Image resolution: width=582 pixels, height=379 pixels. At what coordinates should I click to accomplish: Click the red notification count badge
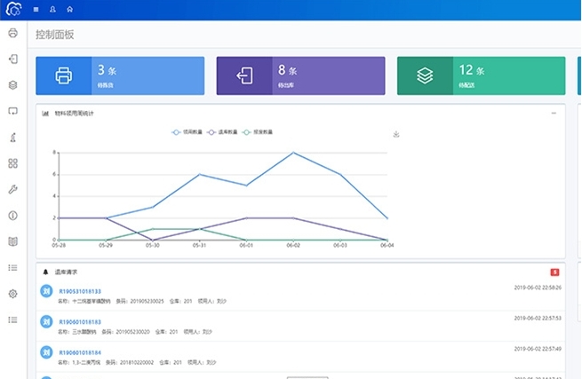click(554, 272)
